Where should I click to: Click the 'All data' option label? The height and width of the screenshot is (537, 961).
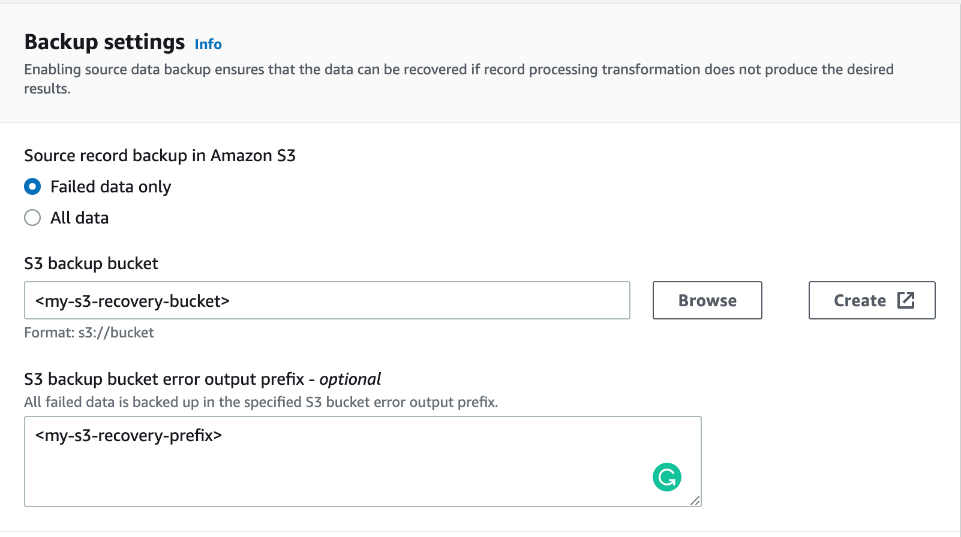80,218
